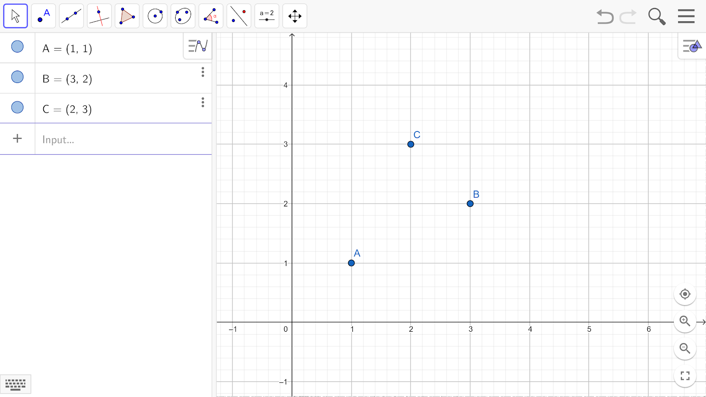This screenshot has width=706, height=397.
Task: Choose the Line through two points tool
Action: (x=71, y=16)
